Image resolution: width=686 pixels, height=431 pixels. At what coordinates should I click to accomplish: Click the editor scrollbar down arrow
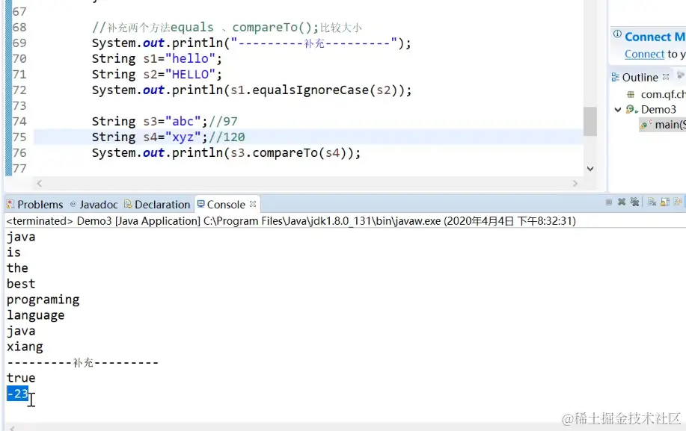coord(590,167)
